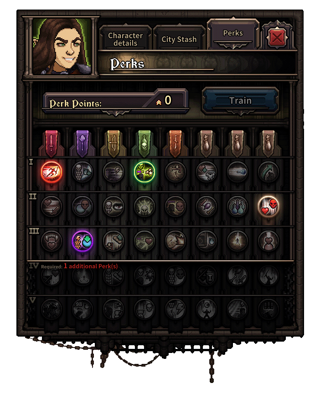Select the green-ringed goblin stars perk
Screen dimensions: 315x393
coord(145,172)
